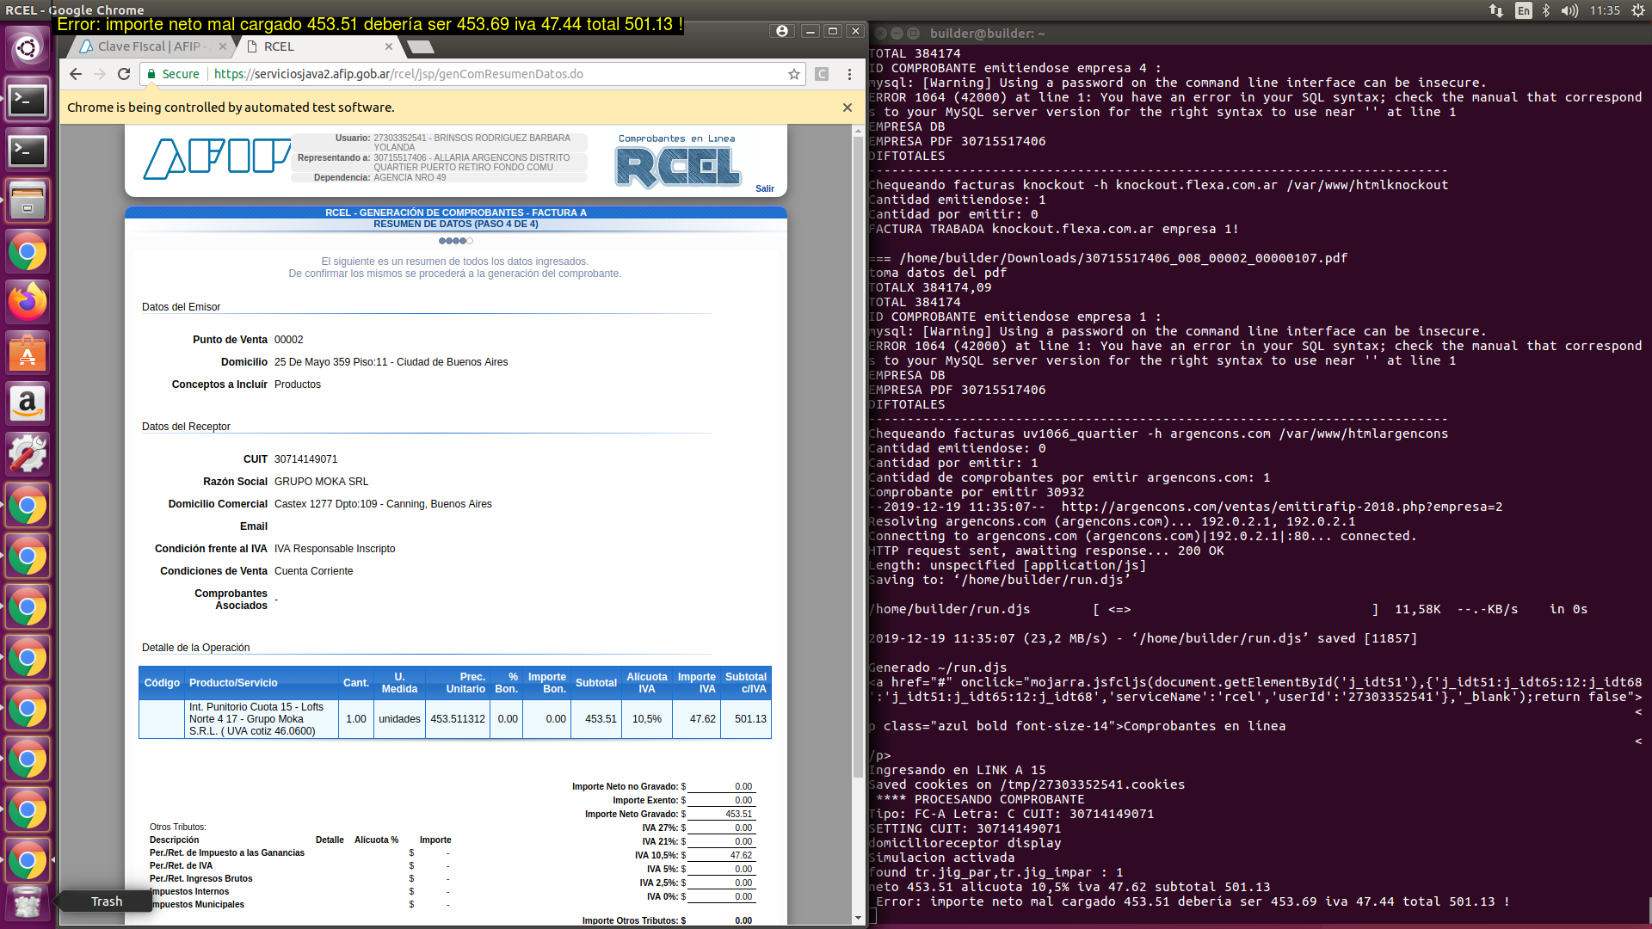
Task: Open System Settings tool icon
Action: coord(28,455)
